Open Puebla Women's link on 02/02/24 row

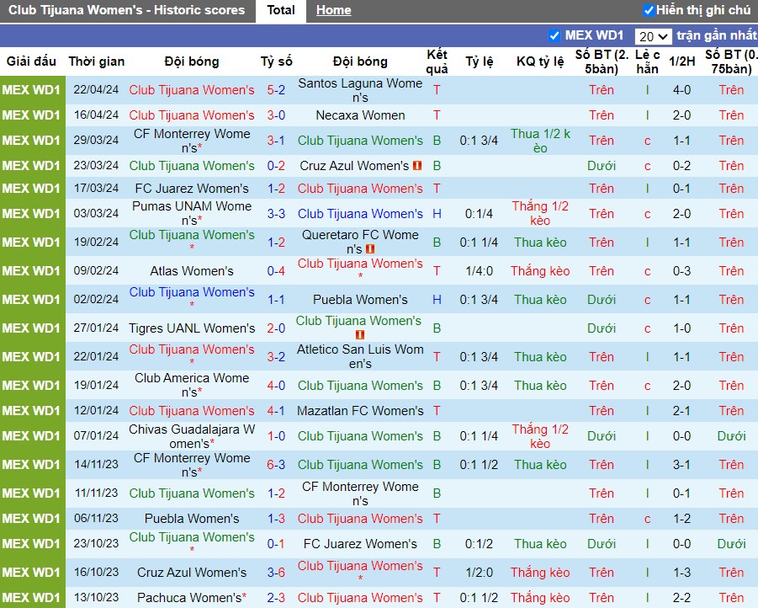pos(360,300)
